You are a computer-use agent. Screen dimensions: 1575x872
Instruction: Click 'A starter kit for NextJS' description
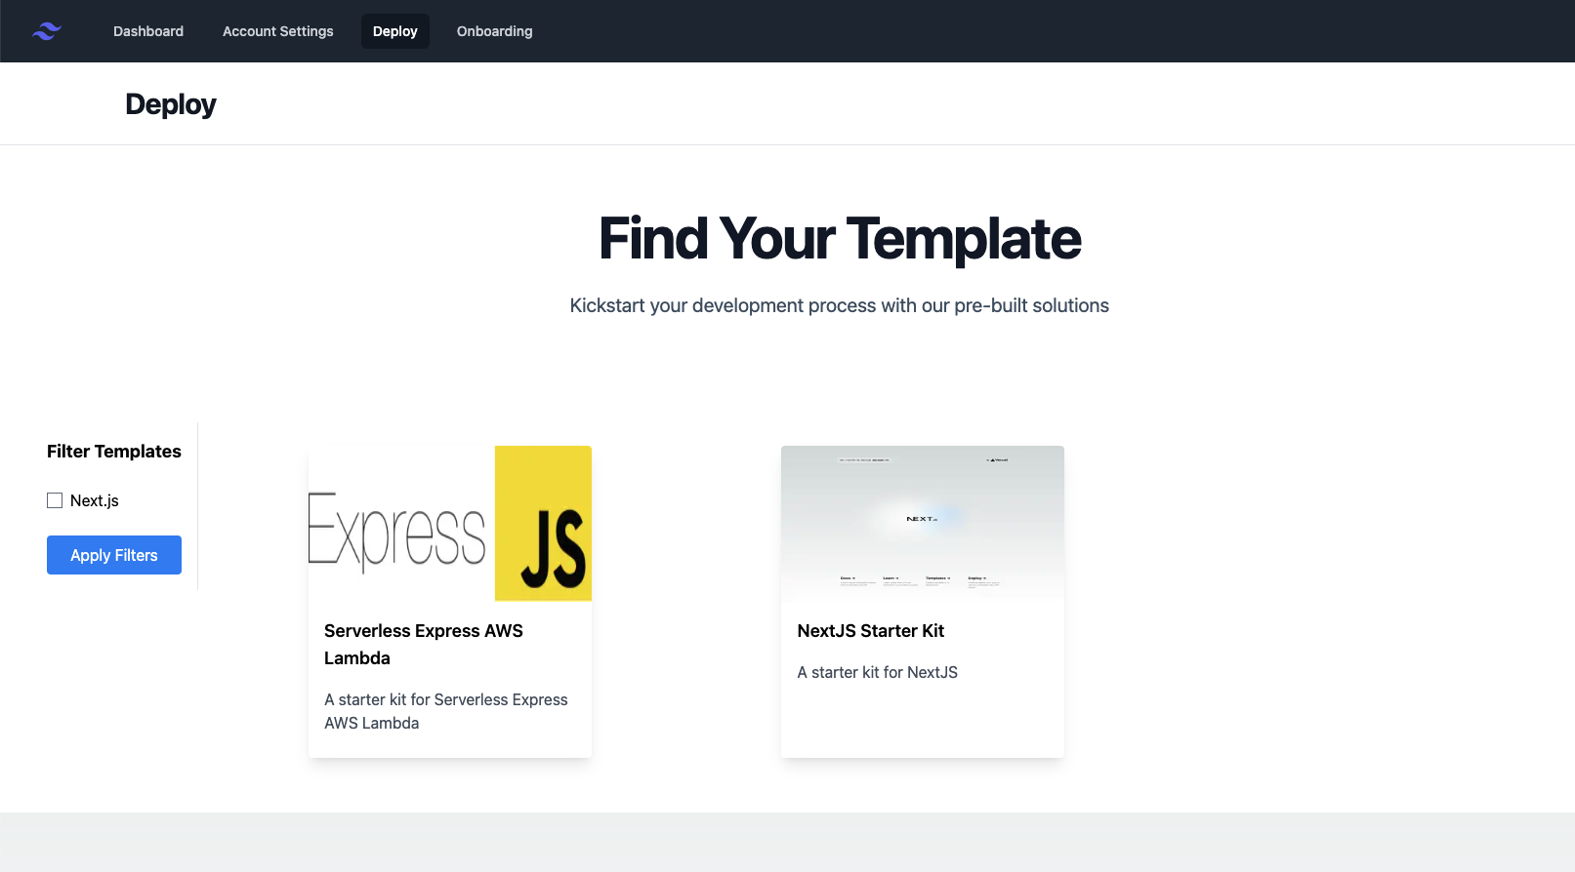(878, 672)
